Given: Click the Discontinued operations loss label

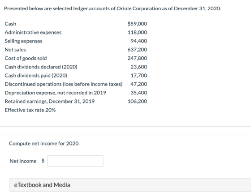Looking at the screenshot, I should tap(64, 84).
